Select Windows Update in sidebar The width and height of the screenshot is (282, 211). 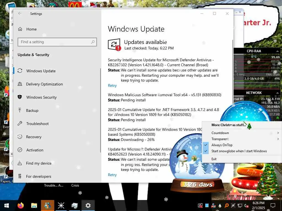(41, 71)
